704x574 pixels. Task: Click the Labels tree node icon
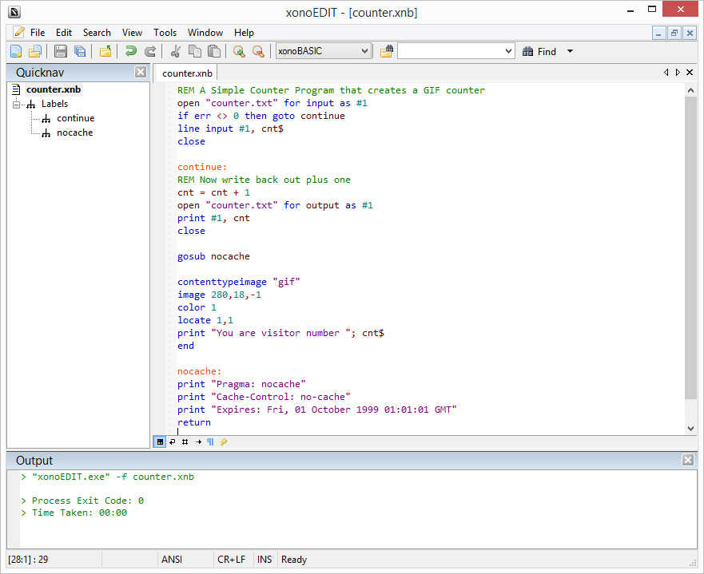click(31, 104)
